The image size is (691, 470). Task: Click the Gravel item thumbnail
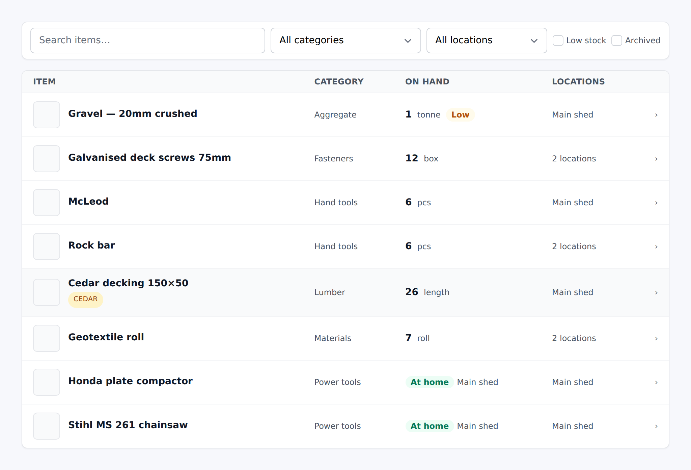click(x=47, y=115)
